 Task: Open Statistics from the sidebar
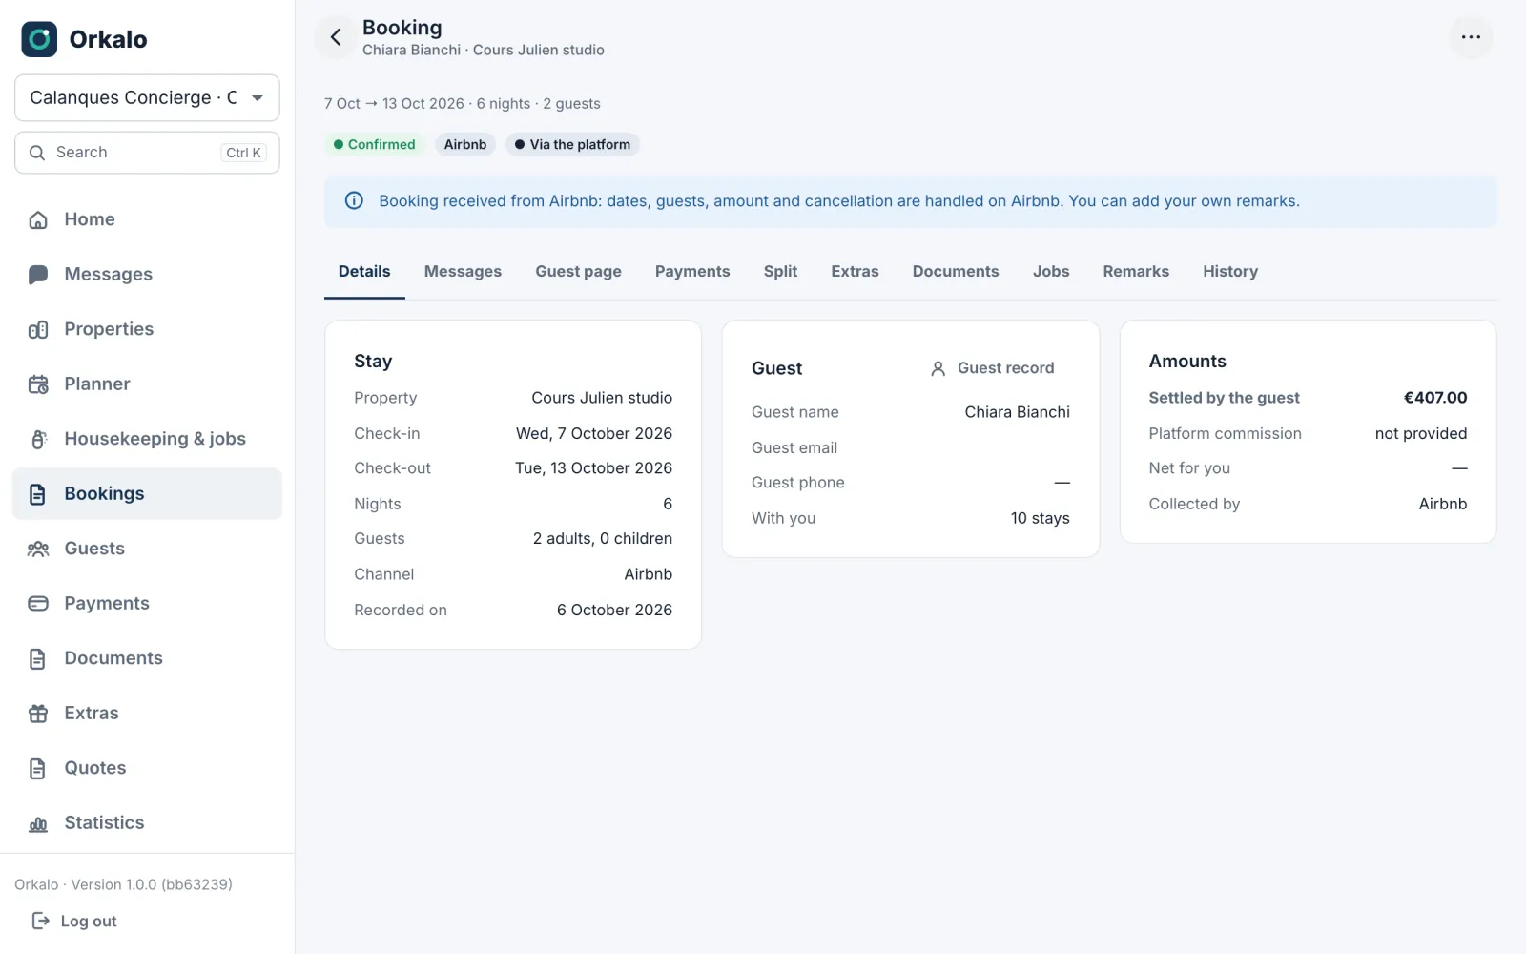click(147, 823)
